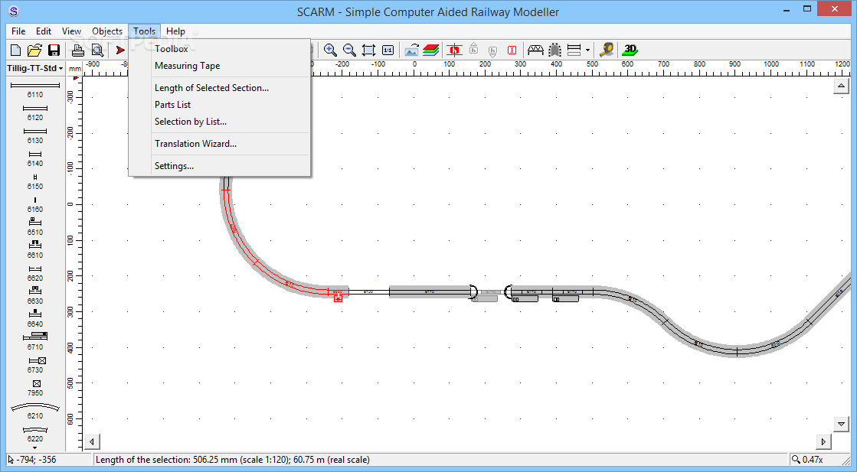Click the bridge icon in toolbar
The width and height of the screenshot is (857, 472).
(535, 50)
